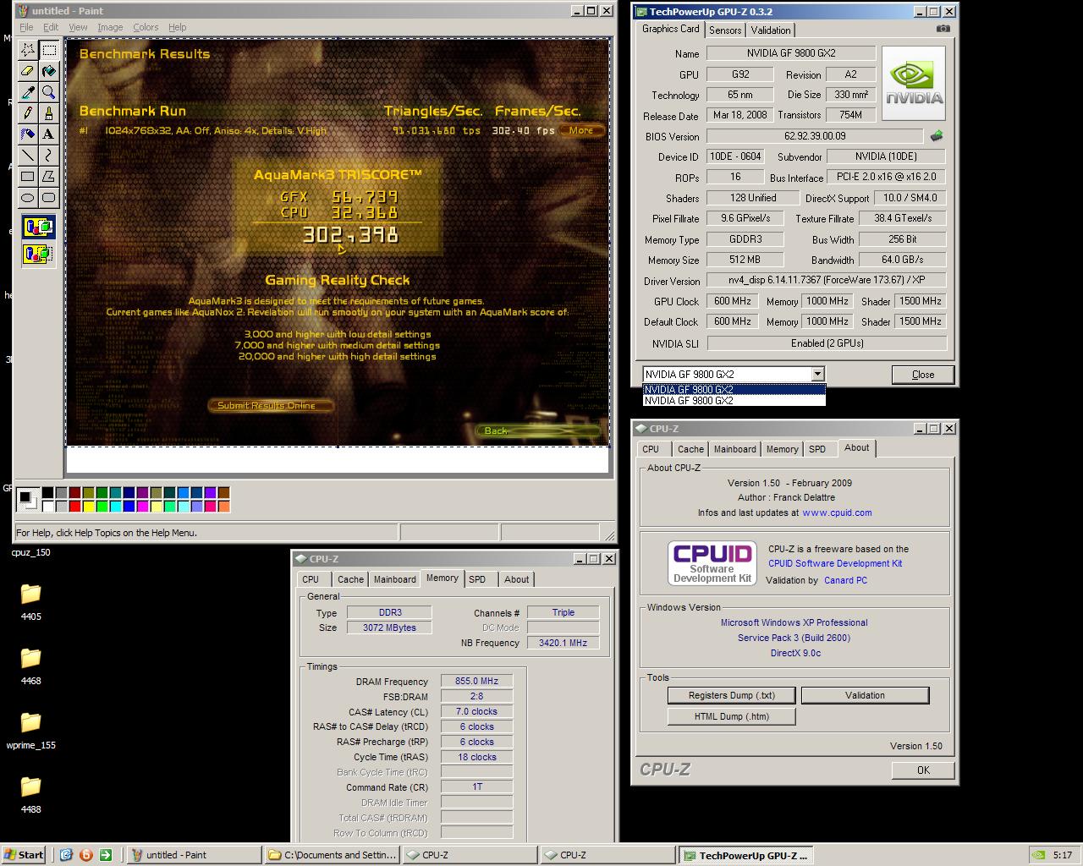
Task: Open the File menu in Paint
Action: click(26, 27)
